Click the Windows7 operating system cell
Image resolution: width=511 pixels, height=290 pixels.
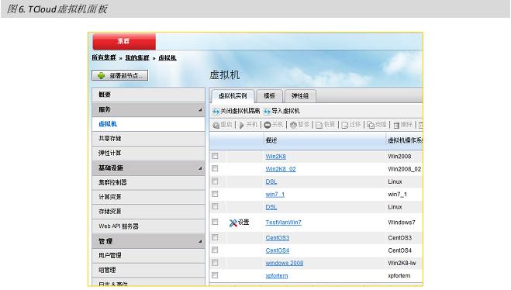[x=402, y=223]
